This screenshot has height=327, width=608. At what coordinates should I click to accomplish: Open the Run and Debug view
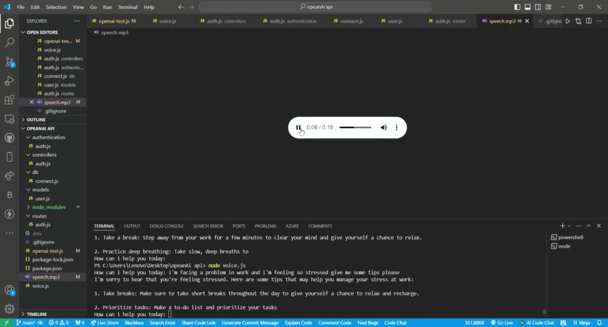click(x=9, y=81)
